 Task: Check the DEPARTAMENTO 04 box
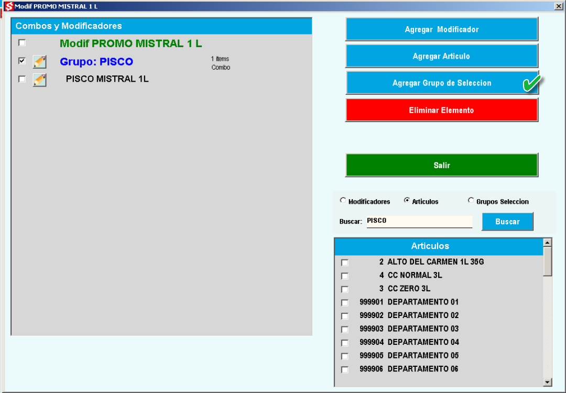tap(345, 343)
